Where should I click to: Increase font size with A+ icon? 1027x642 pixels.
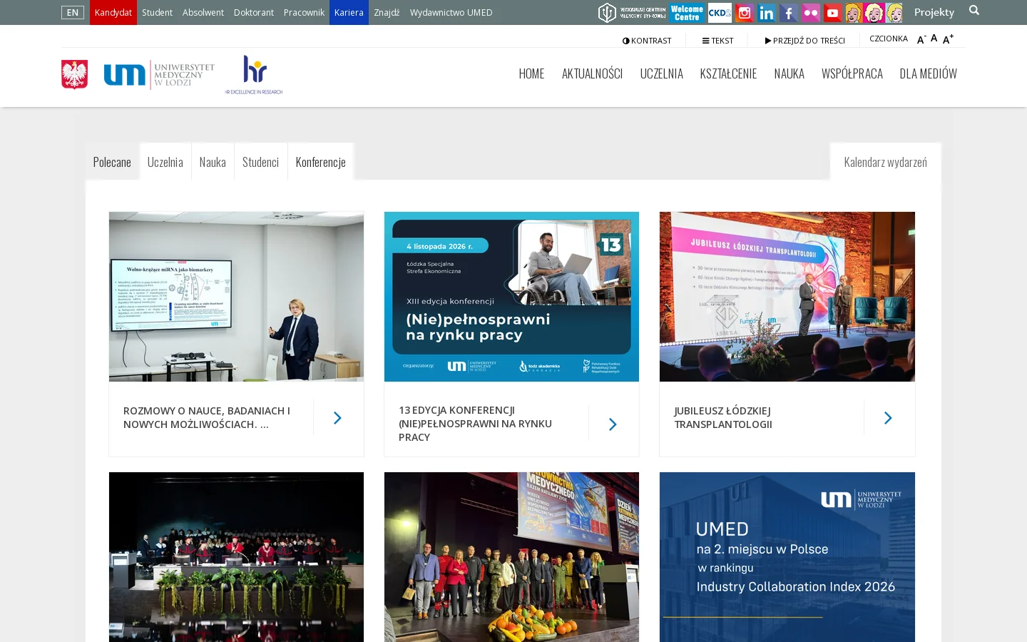[x=948, y=39]
